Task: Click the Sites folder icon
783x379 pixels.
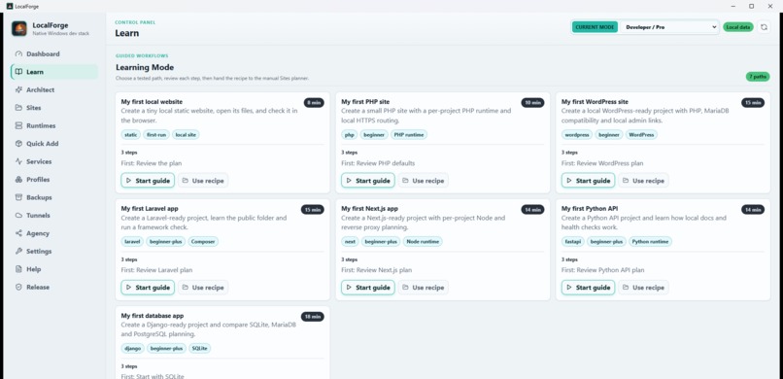Action: 19,108
